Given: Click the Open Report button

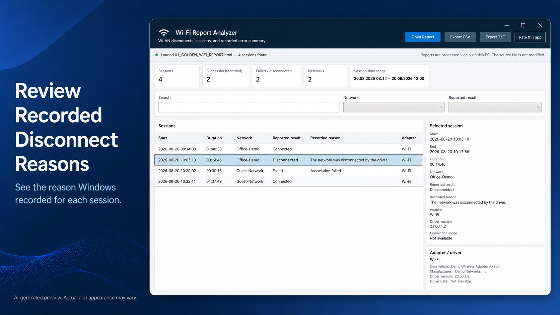Looking at the screenshot, I should 423,37.
